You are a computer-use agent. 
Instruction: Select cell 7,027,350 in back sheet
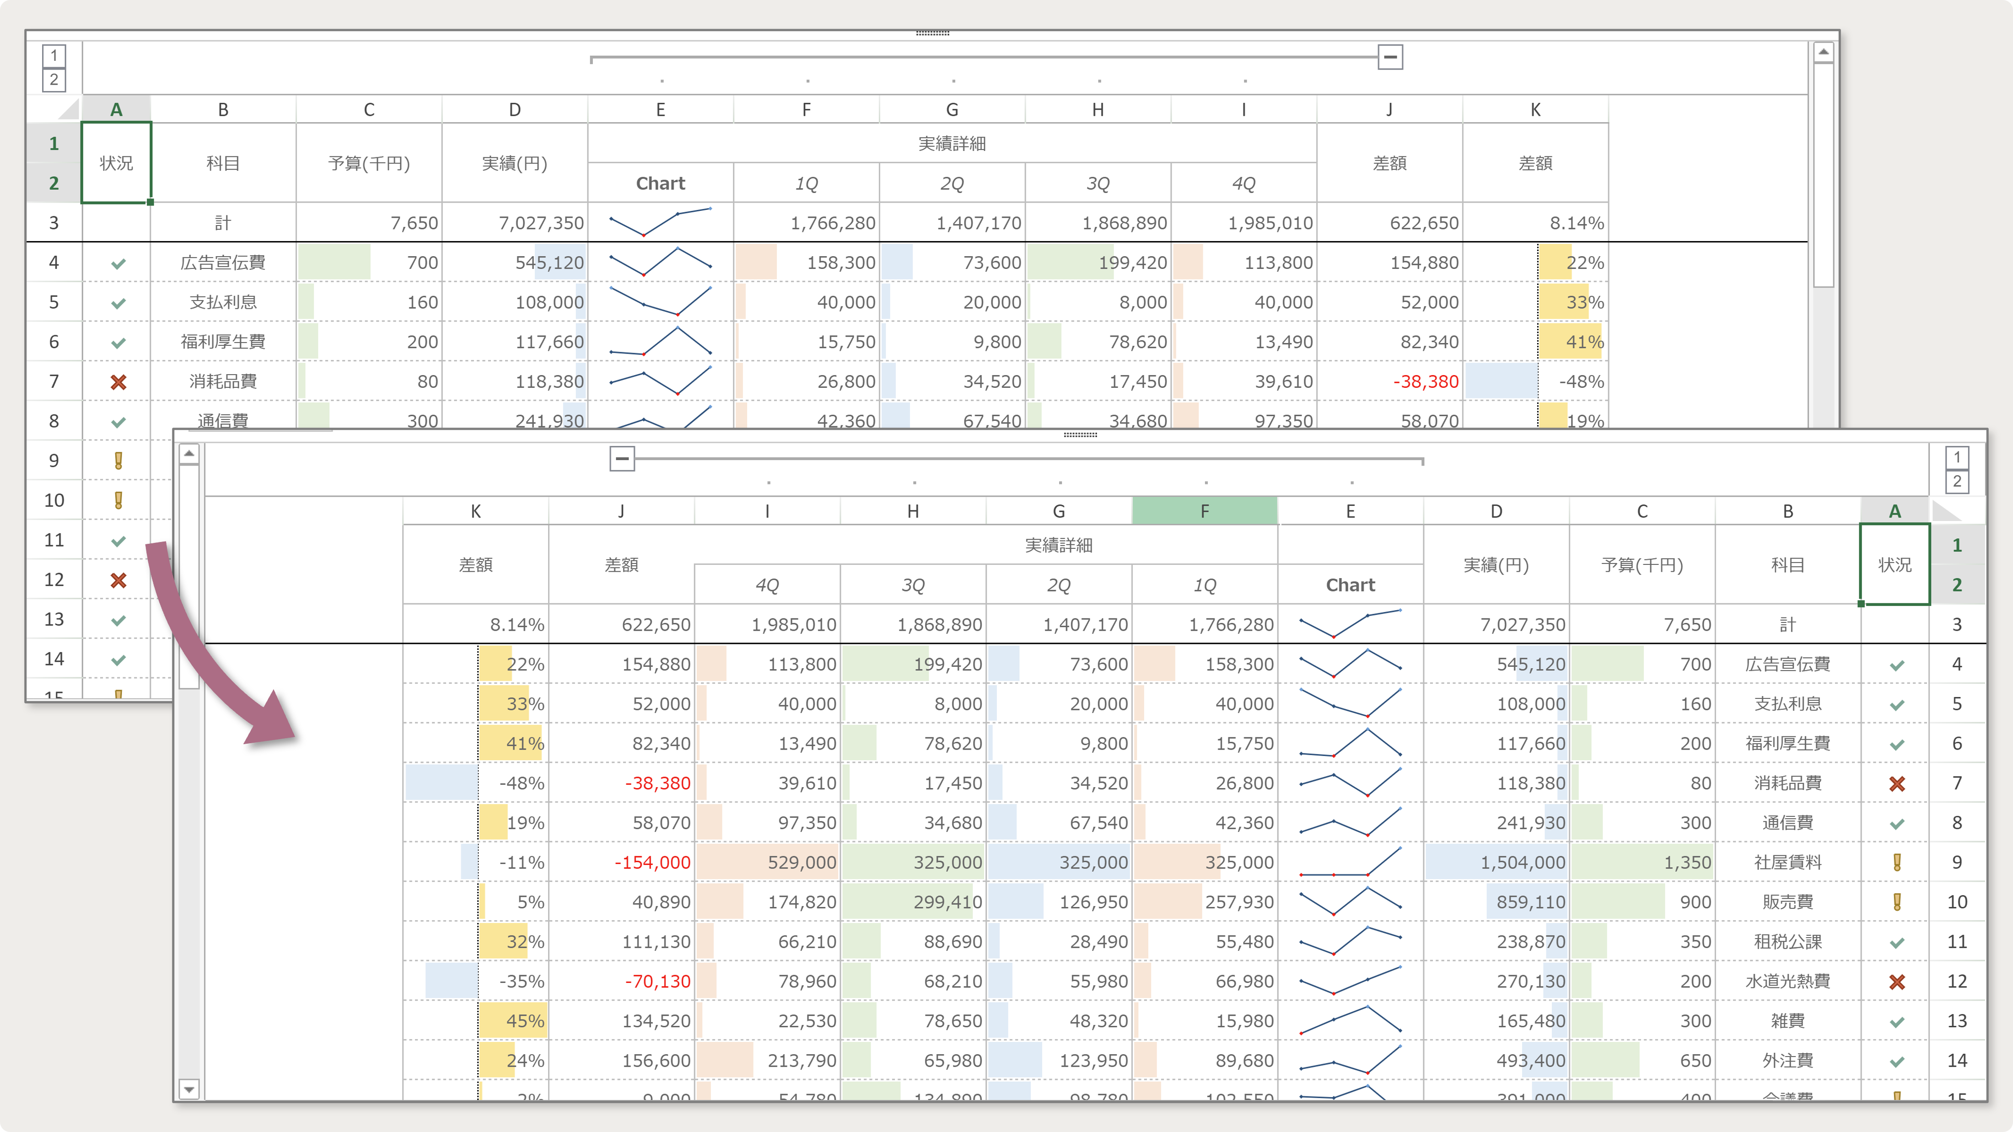[515, 223]
